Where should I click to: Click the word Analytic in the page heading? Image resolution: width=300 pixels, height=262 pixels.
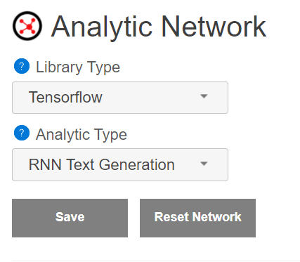point(102,27)
